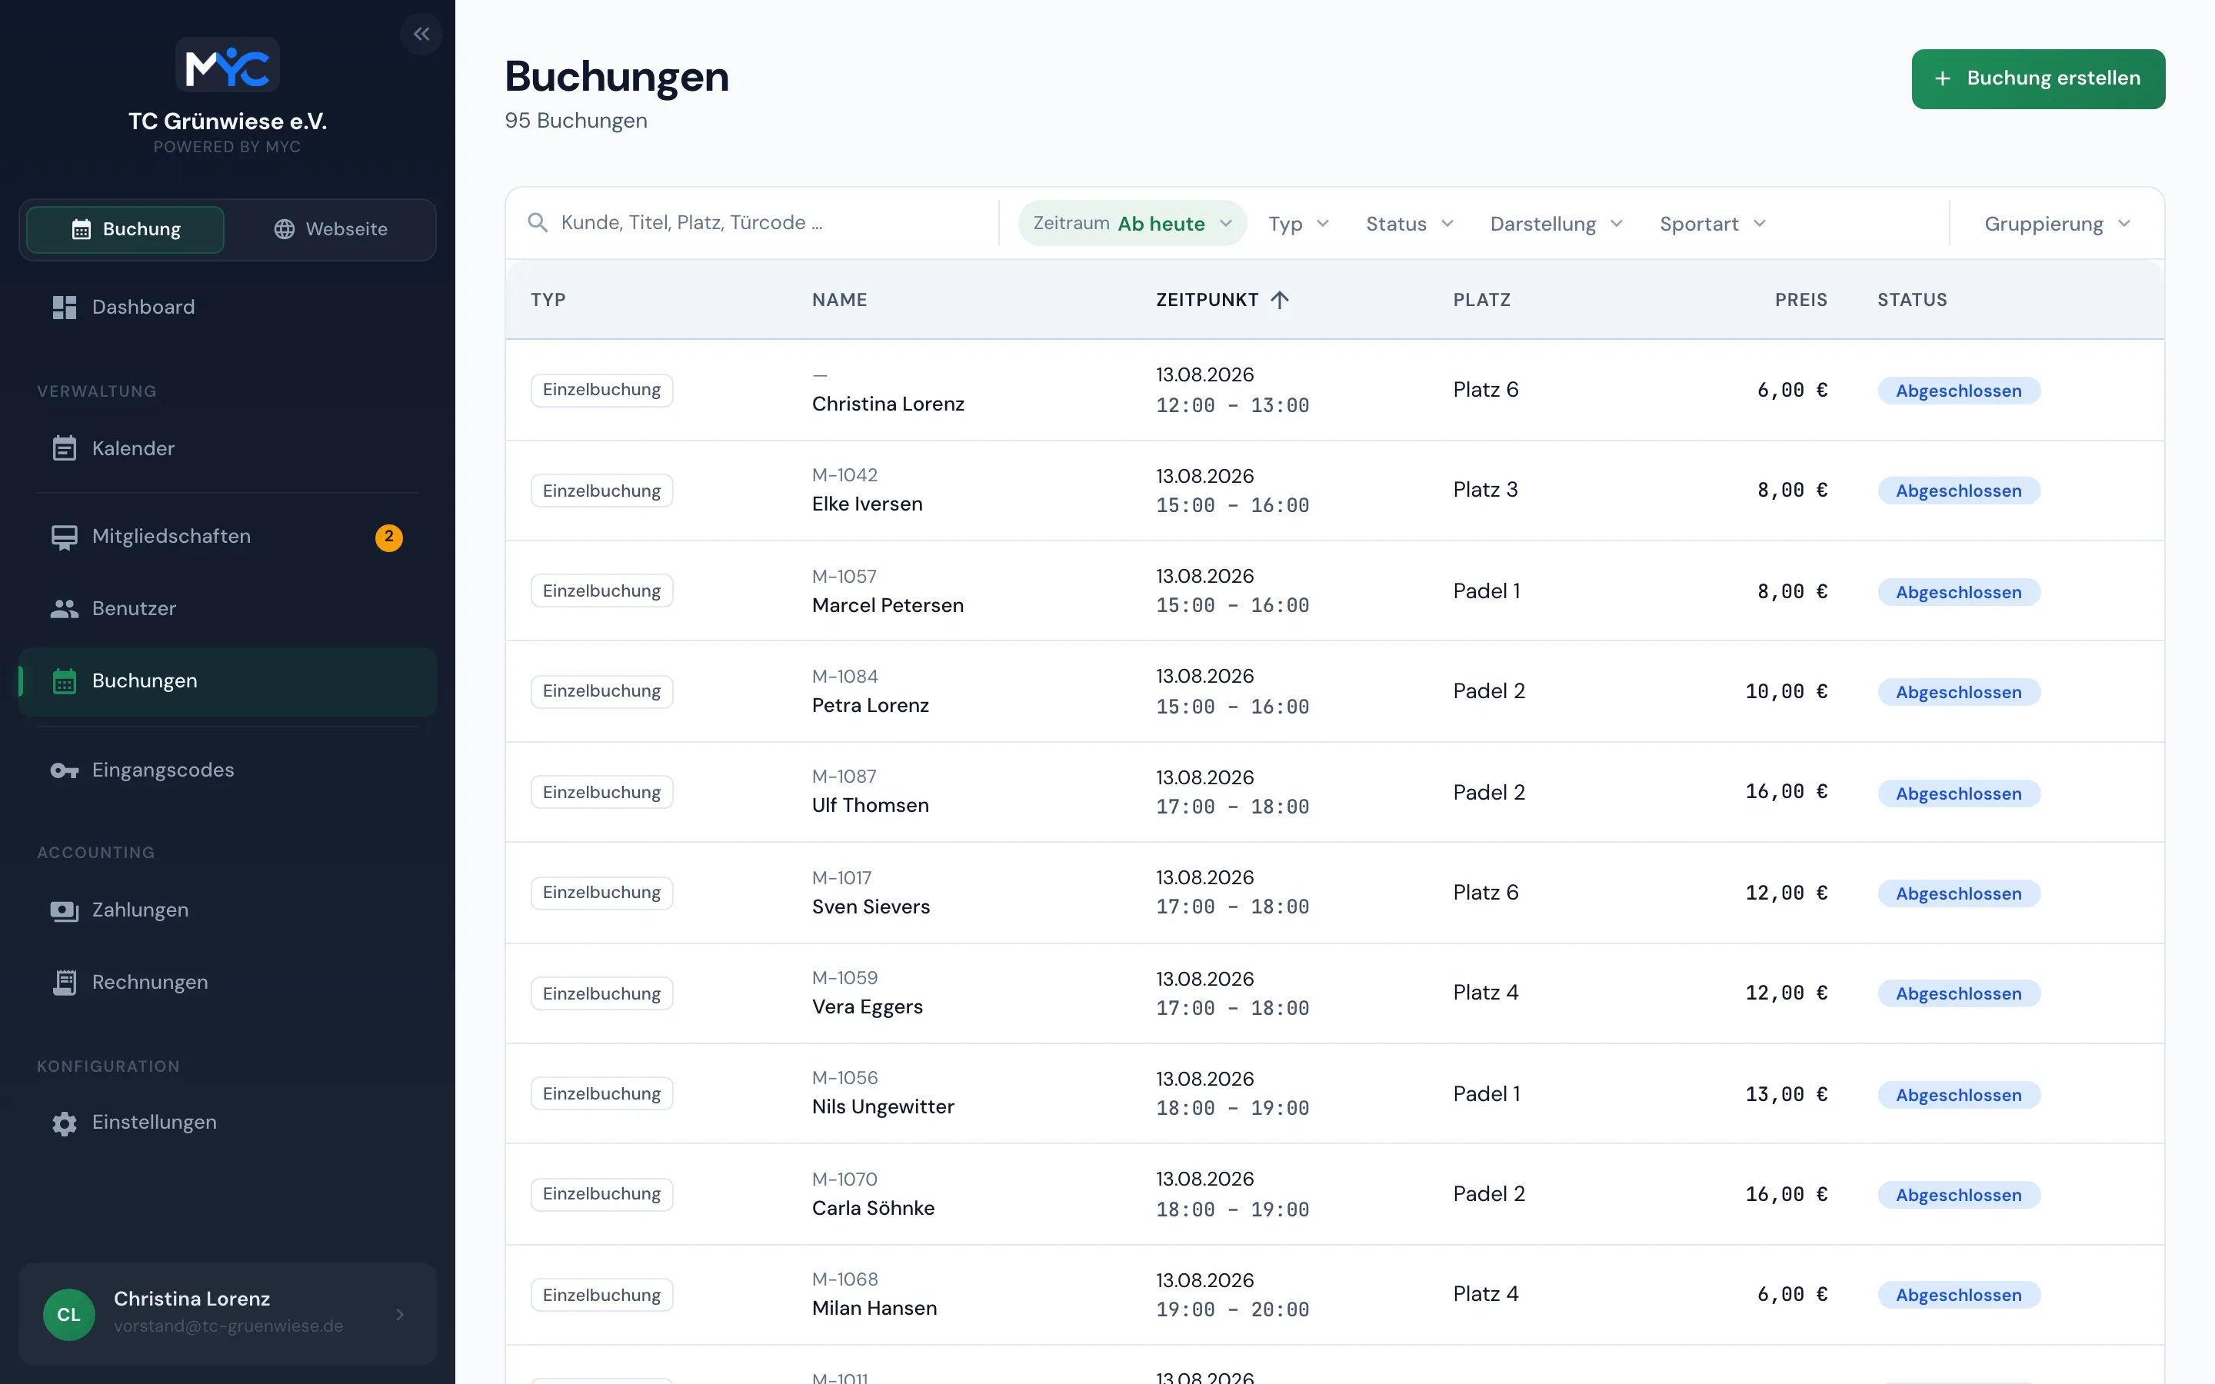This screenshot has height=1384, width=2215.
Task: Click the Kalender icon in sidebar
Action: (64, 448)
